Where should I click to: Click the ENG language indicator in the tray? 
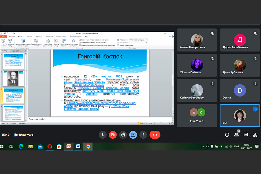coord(236,146)
